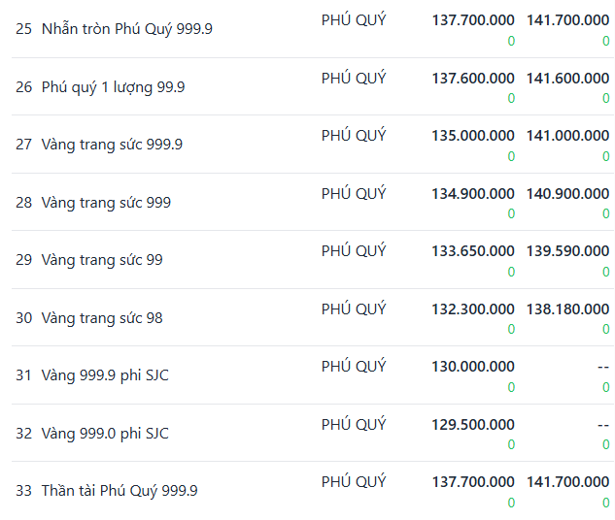The height and width of the screenshot is (520, 615).
Task: Click Vàng trang sức 98 product name
Action: coord(102,317)
